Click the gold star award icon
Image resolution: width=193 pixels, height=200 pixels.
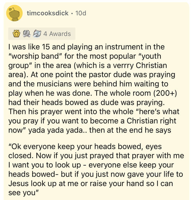16,34
